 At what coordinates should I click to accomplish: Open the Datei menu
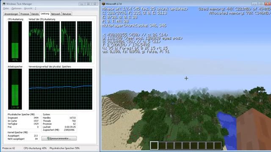(x=6, y=8)
